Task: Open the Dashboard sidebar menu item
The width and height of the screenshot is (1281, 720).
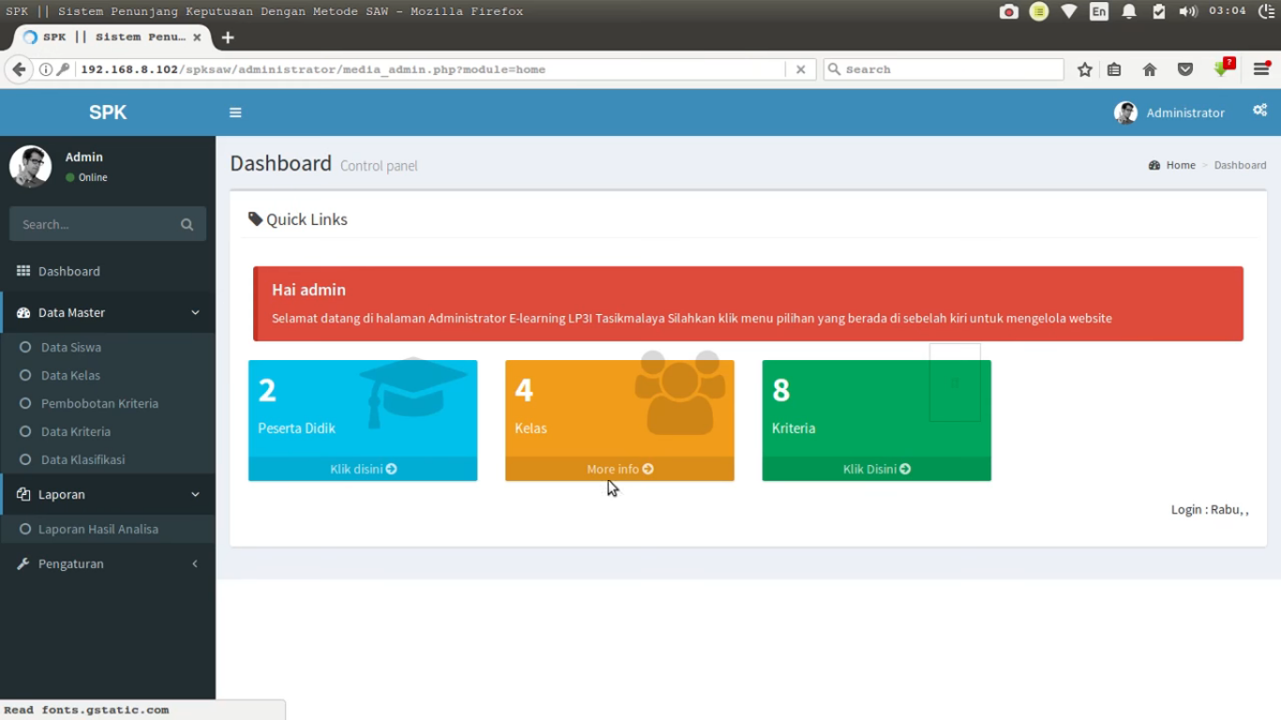Action: 68,271
